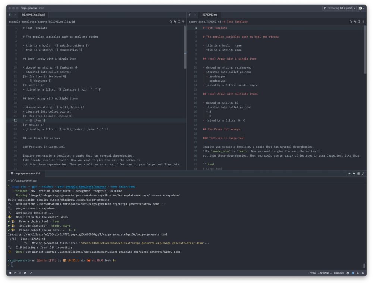Click '[1/1] Done: README.md' terminal line
Viewport: 373px width, 284px height.
pos(26,239)
